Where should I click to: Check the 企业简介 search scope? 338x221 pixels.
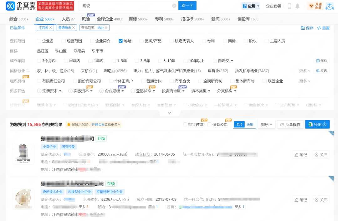[x=92, y=41]
